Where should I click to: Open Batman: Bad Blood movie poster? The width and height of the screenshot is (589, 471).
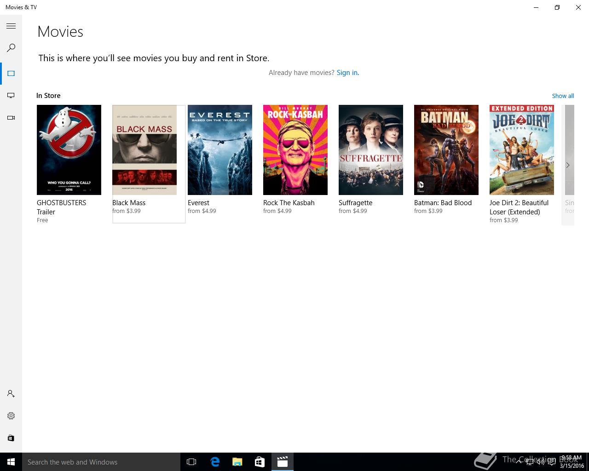tap(446, 150)
